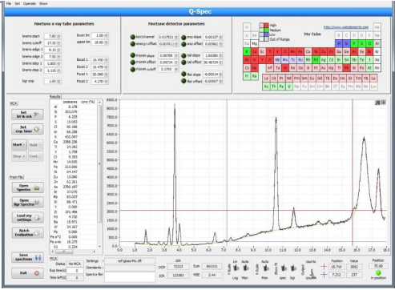Viewport: 395px width, 290px height.
Task: Select the Ca element in periodic table
Action: coord(255,51)
